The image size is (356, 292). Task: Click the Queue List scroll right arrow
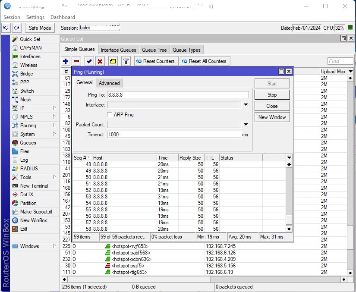(344, 279)
